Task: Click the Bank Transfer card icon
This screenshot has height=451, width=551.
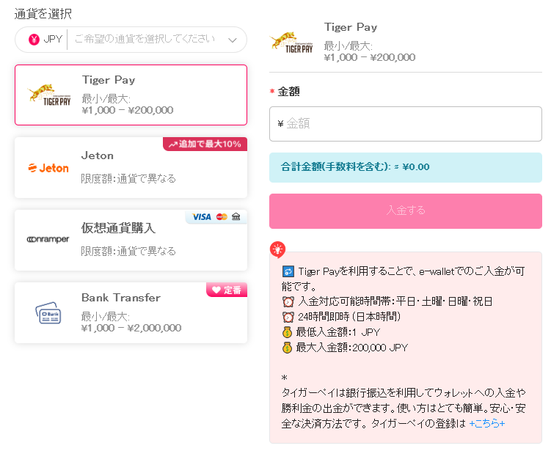Action: click(x=48, y=313)
